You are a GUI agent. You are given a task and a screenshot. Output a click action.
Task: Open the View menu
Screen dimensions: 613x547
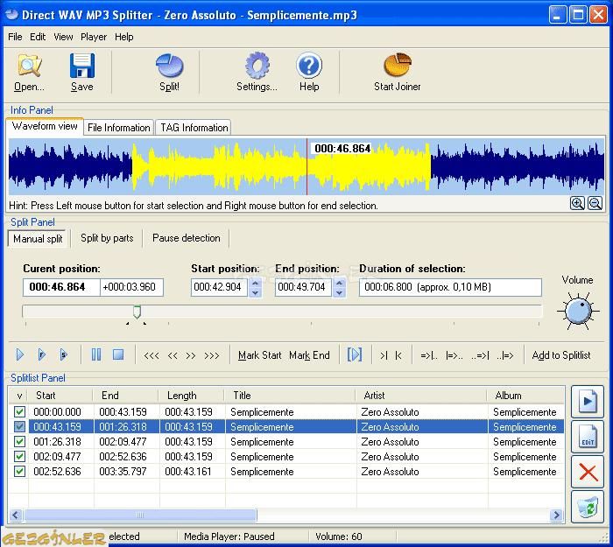(63, 37)
